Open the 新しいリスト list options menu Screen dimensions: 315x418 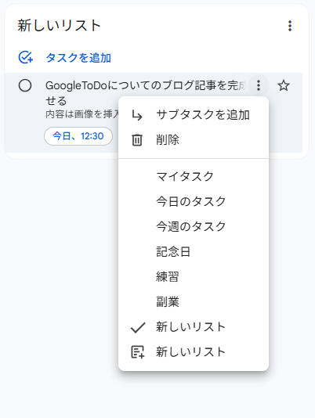290,26
